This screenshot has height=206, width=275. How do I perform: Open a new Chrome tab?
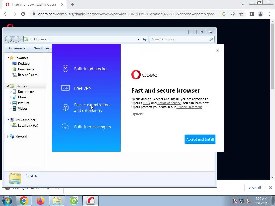(73, 5)
